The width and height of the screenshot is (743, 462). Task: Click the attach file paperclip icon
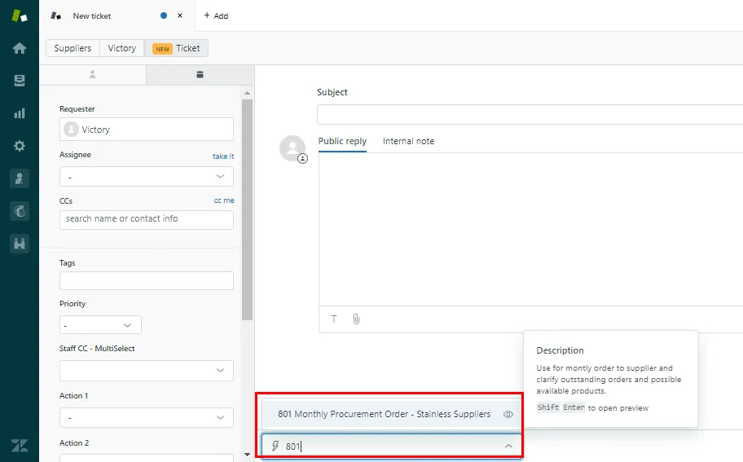coord(356,319)
